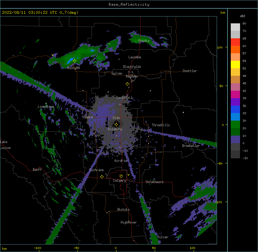Click the white plus marker southeast of Stettler
The width and height of the screenshot is (258, 252).
183,112
